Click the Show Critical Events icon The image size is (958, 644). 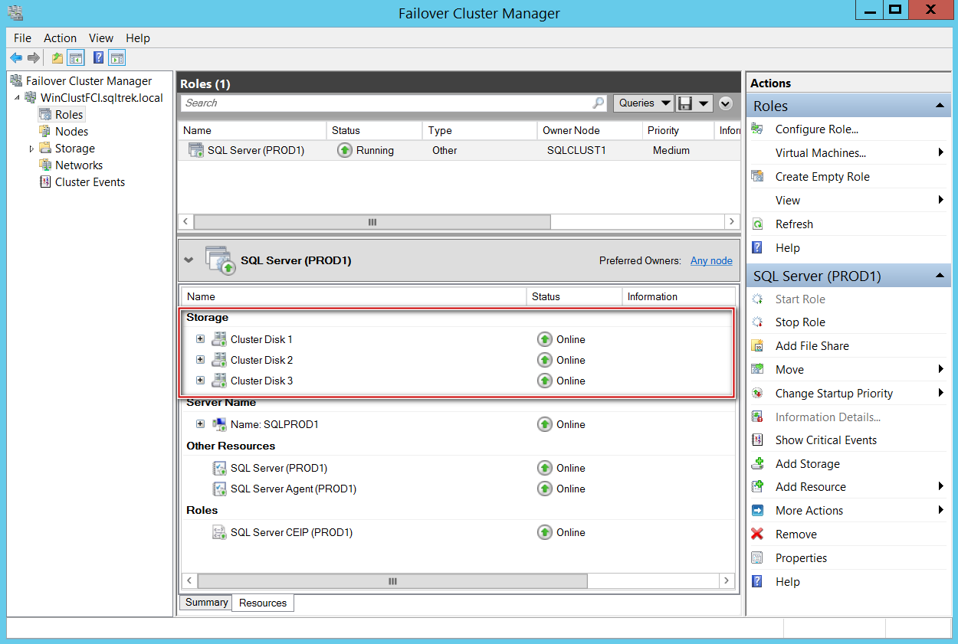point(757,440)
